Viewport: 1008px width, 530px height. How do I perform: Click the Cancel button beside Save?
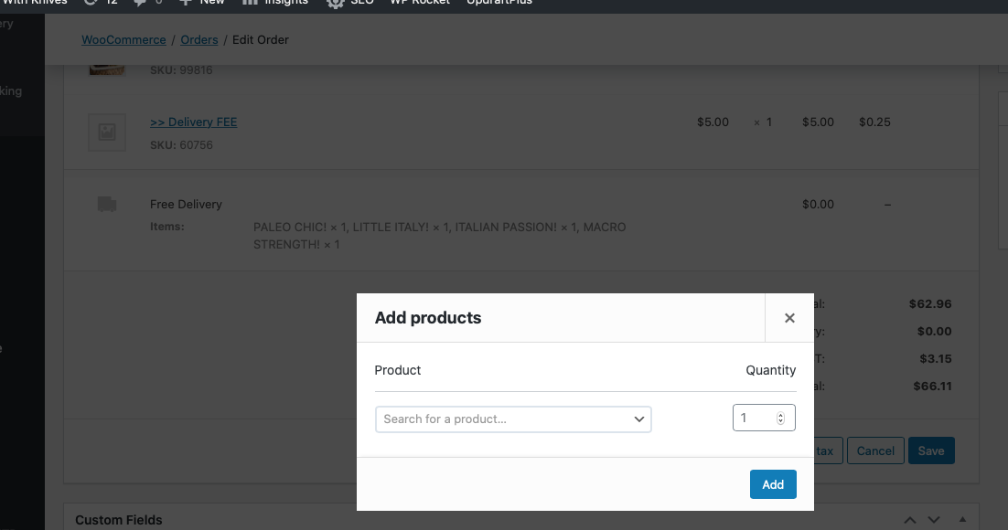pos(875,450)
